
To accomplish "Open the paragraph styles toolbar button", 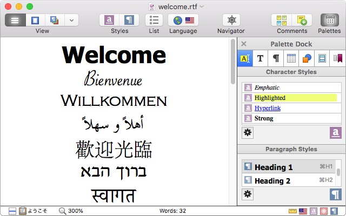I will 129,20.
